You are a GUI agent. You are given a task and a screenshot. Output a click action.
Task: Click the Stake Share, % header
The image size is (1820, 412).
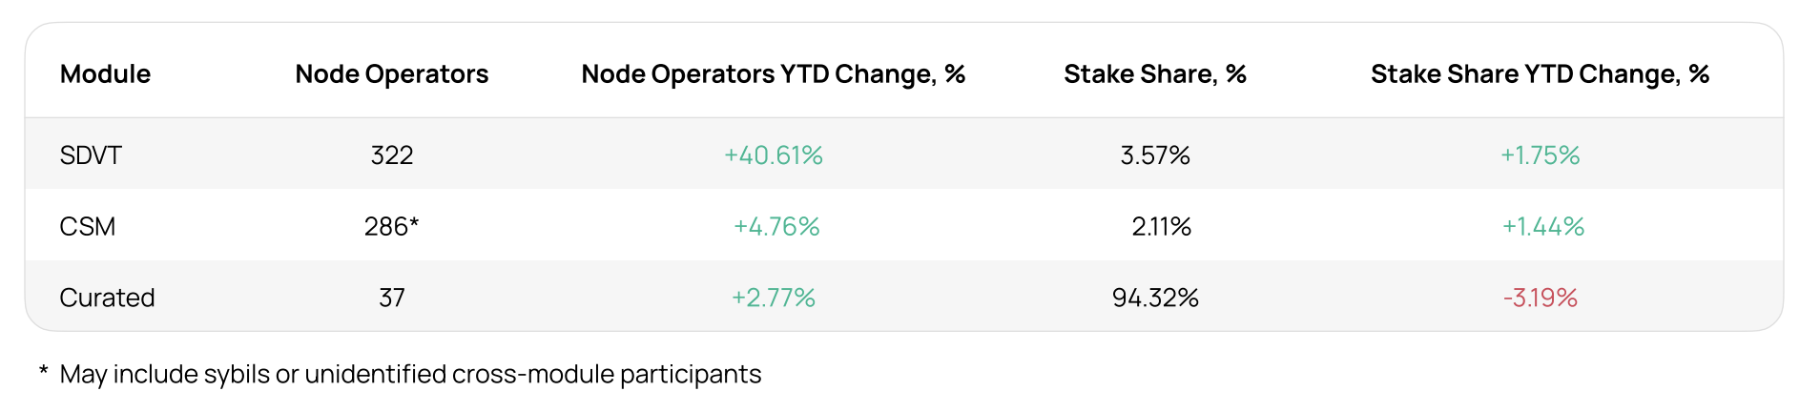(1154, 74)
